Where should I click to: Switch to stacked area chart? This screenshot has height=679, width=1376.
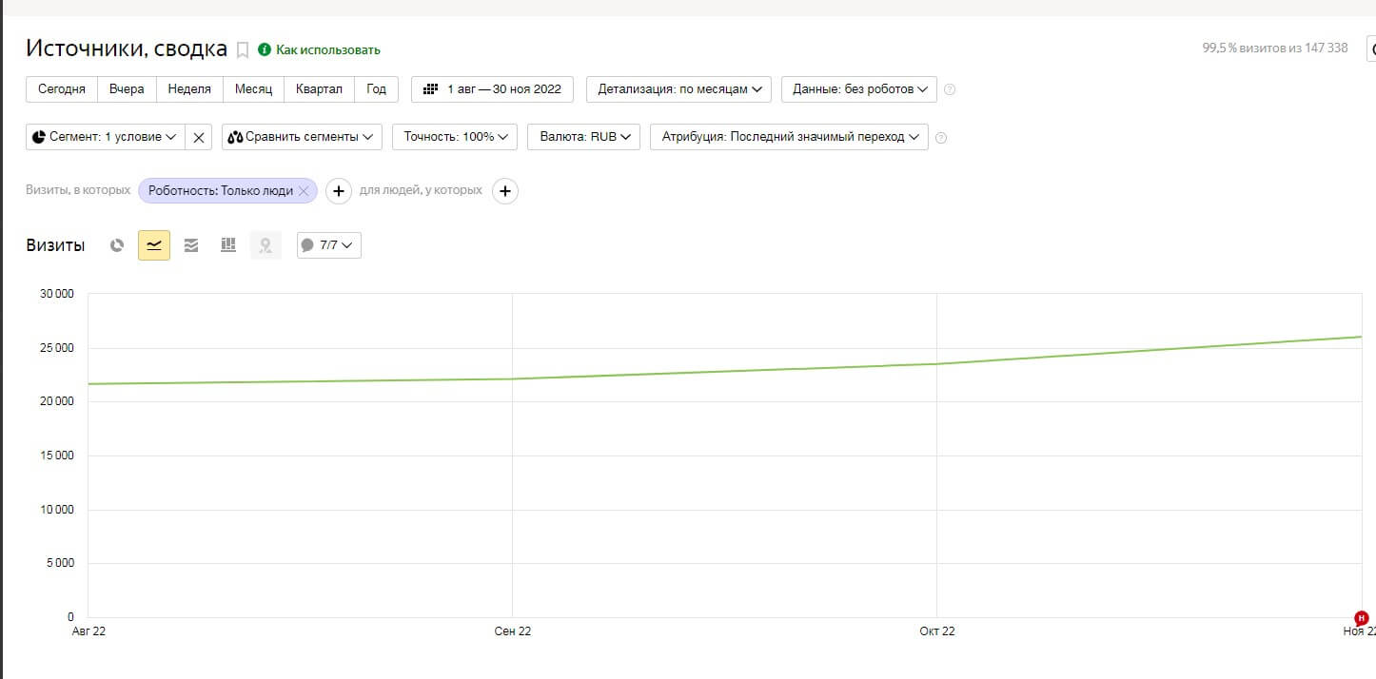click(x=191, y=245)
